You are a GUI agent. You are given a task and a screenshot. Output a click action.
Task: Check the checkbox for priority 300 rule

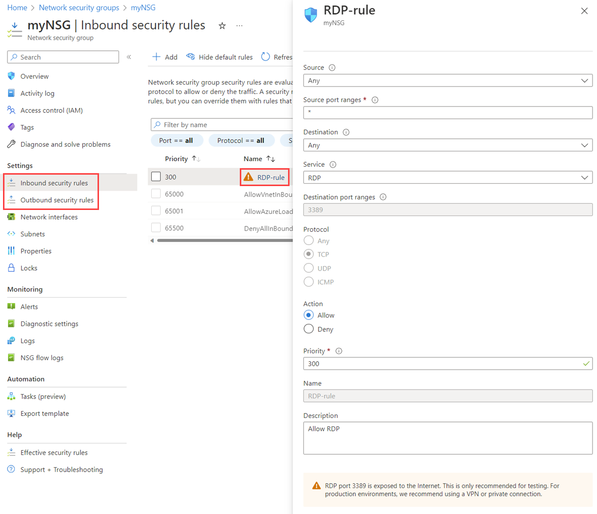click(x=156, y=177)
